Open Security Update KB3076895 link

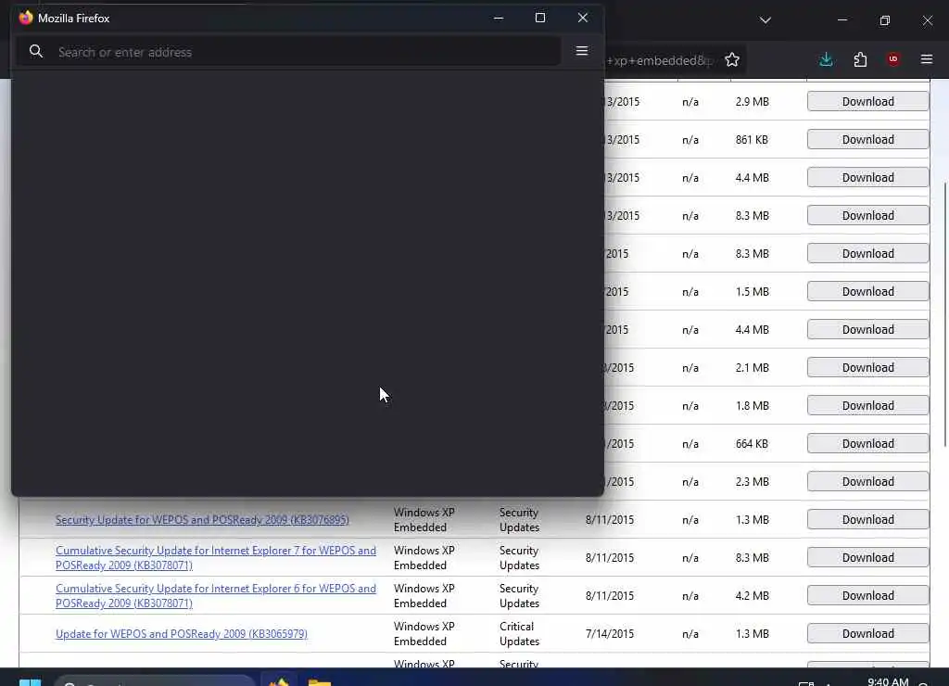(x=202, y=520)
